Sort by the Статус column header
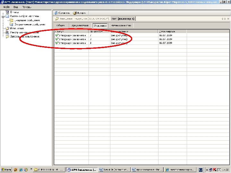 point(72,31)
